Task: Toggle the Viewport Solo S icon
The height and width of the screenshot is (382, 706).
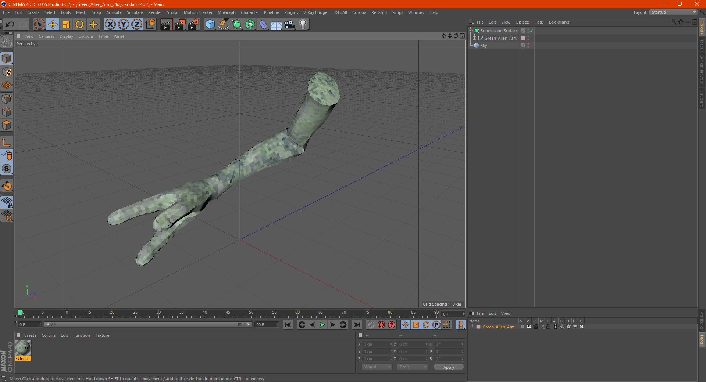Action: [7, 169]
